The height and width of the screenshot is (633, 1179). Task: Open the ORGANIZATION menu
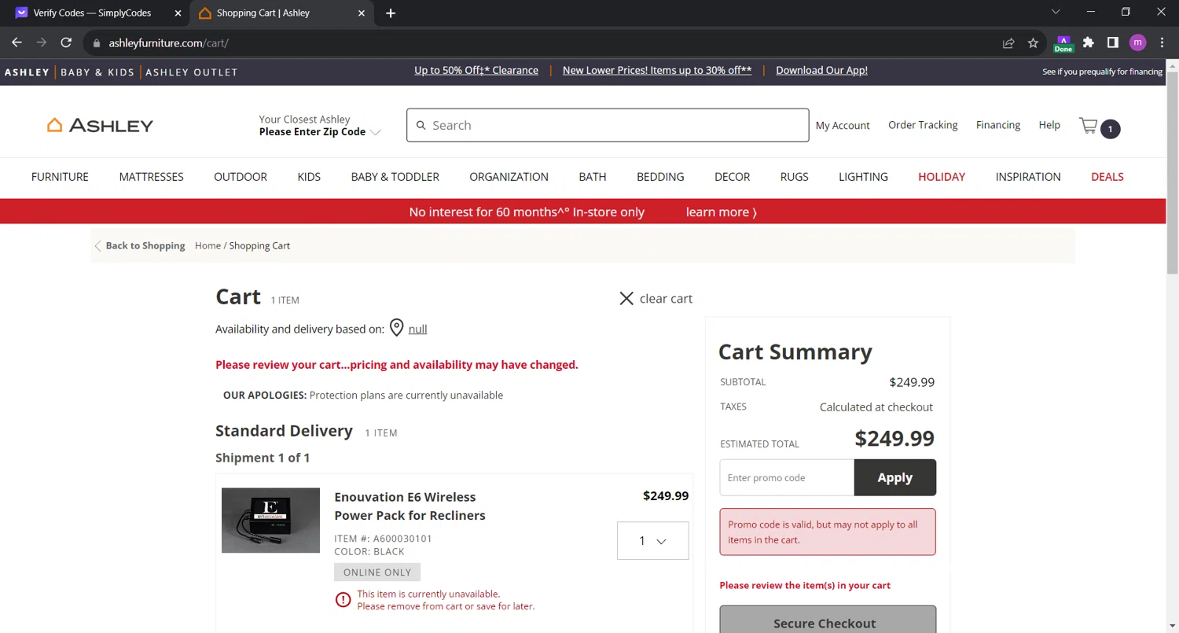click(x=509, y=177)
